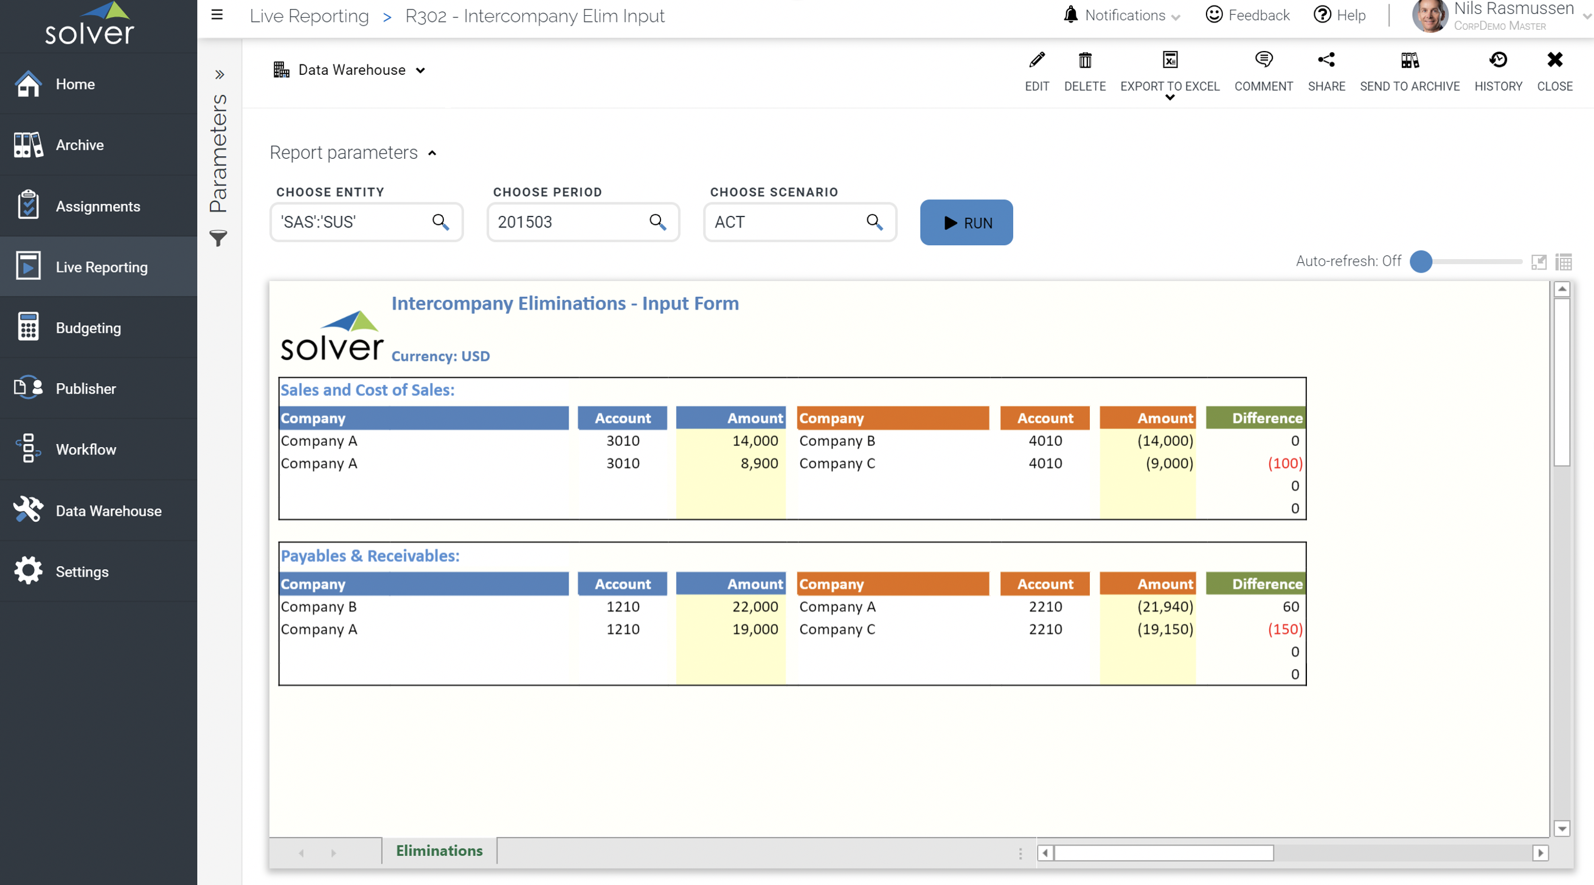Click the Edit pencil icon
Viewport: 1594px width, 885px height.
1036,61
